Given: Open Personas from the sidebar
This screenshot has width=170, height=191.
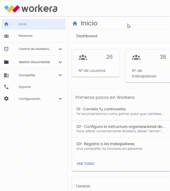Looking at the screenshot, I should point(34,36).
